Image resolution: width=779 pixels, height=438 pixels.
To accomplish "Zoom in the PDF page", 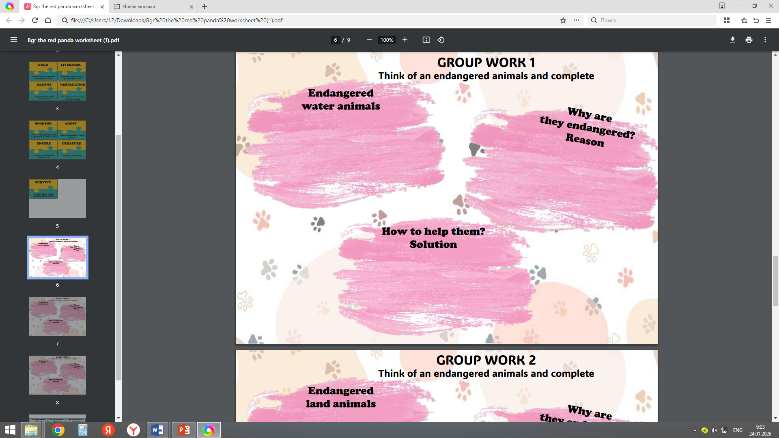I will (405, 40).
